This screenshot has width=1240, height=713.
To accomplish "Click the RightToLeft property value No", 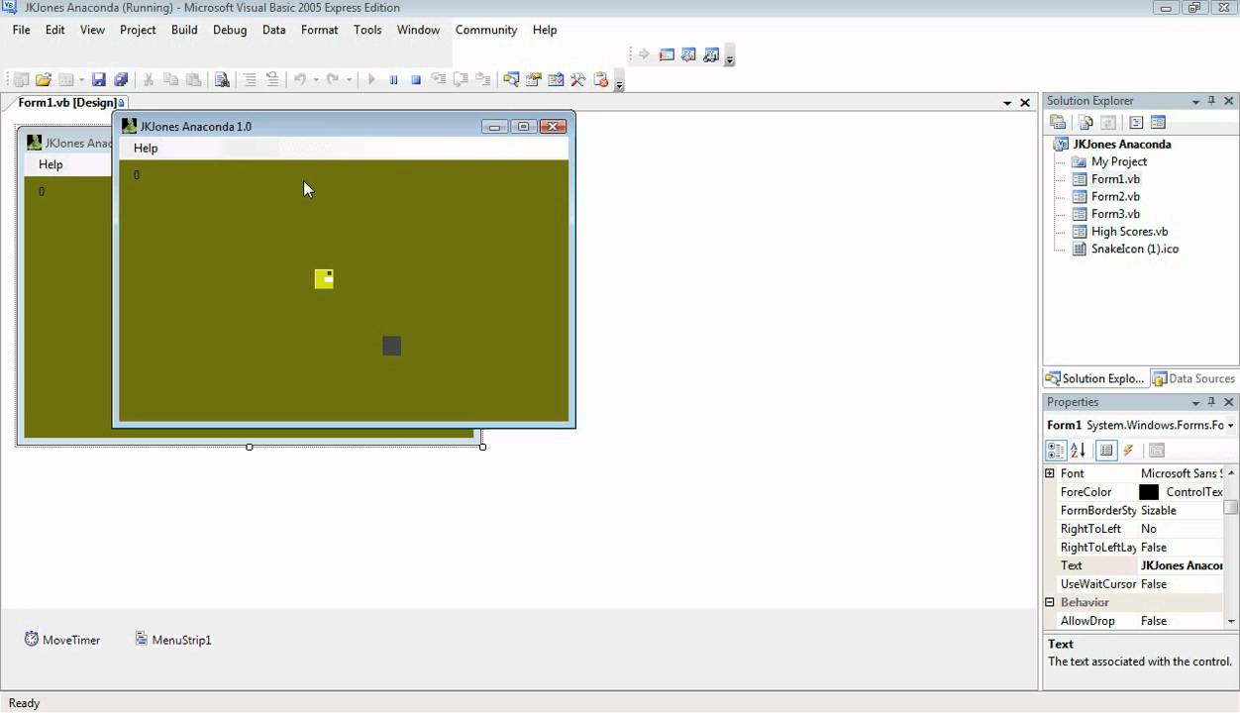I will click(x=1181, y=529).
